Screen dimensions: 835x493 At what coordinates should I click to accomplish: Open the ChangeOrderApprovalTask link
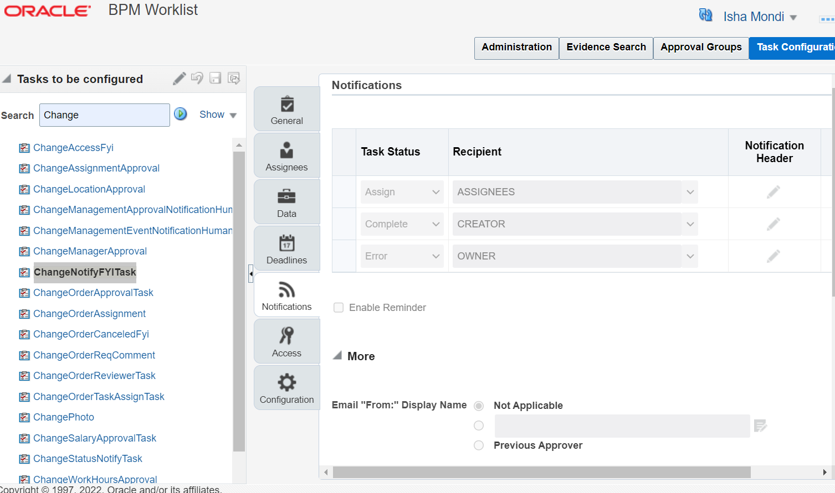tap(93, 293)
